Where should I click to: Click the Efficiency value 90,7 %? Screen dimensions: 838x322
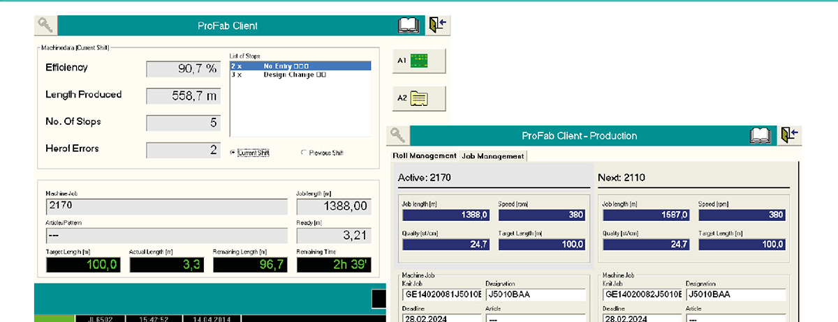pos(184,69)
